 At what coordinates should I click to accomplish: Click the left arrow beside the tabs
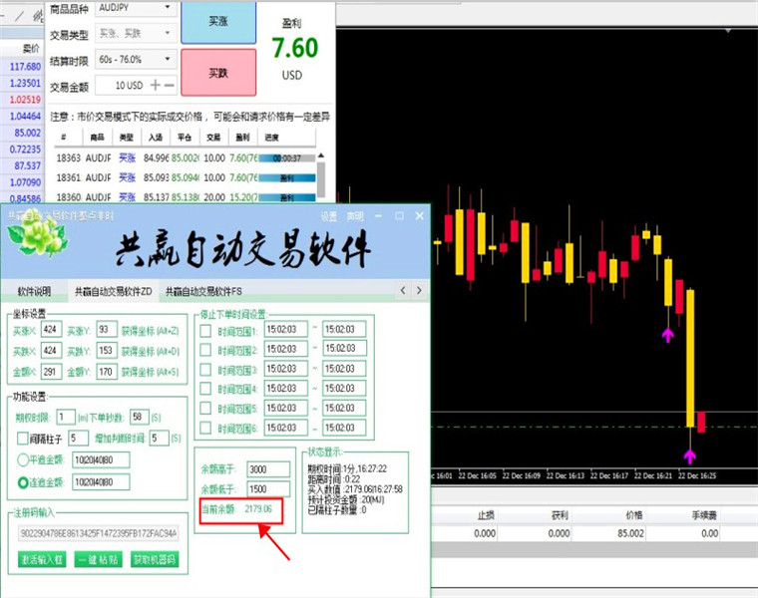tap(403, 290)
